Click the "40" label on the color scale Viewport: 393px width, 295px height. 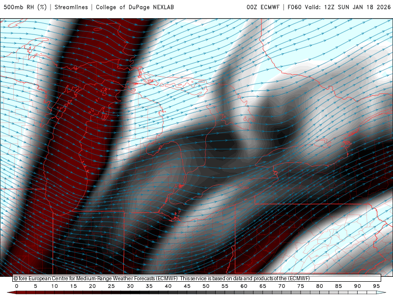[168, 286]
